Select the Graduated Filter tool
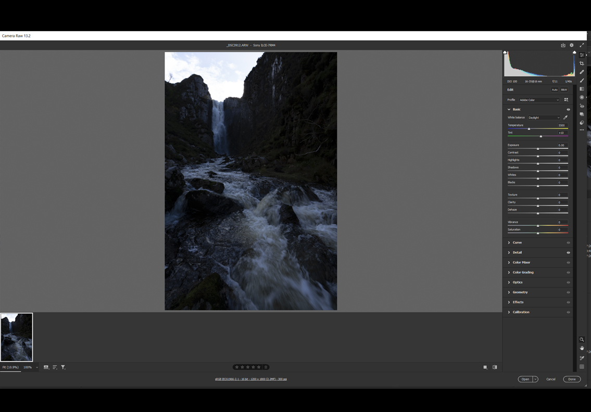This screenshot has height=412, width=591. pyautogui.click(x=582, y=89)
